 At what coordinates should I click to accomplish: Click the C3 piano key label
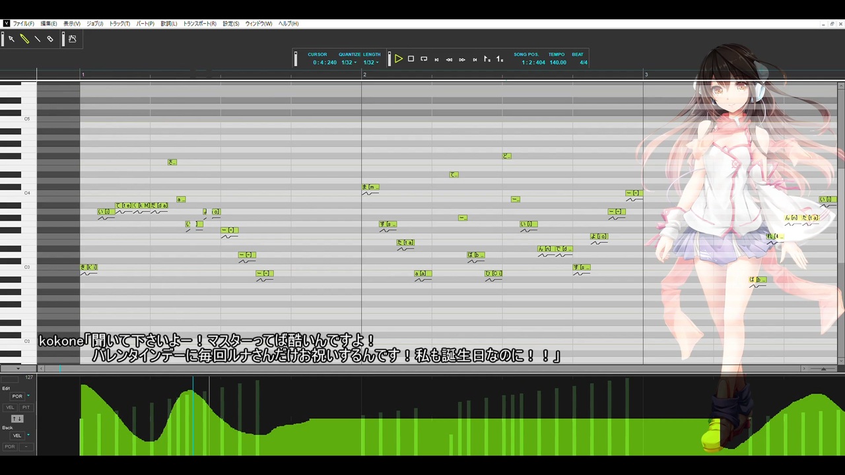coord(27,267)
